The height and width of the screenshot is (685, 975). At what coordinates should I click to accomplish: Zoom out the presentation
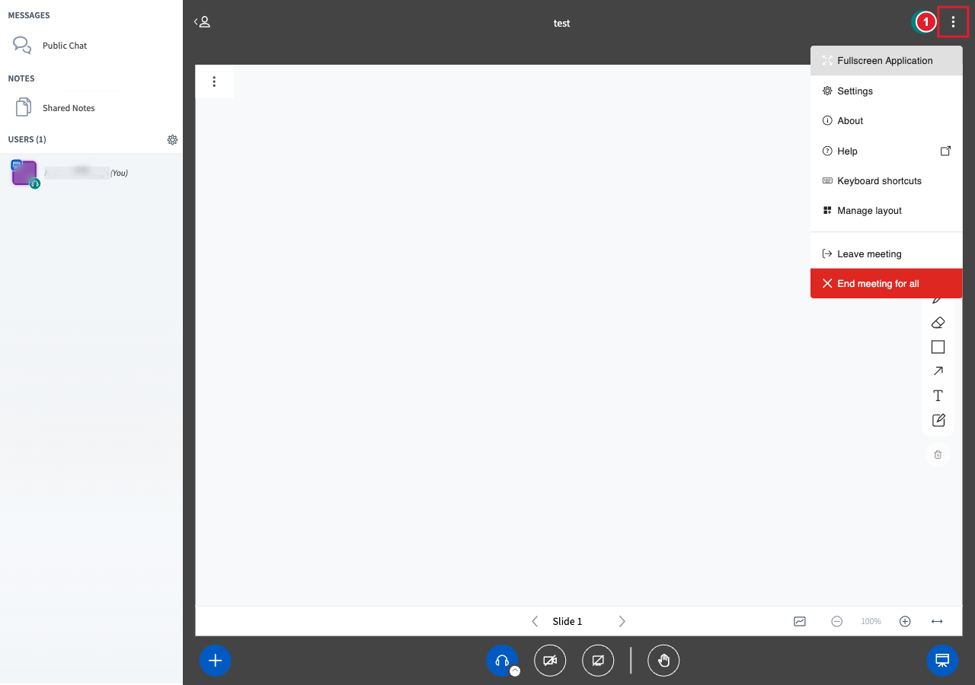coord(836,621)
